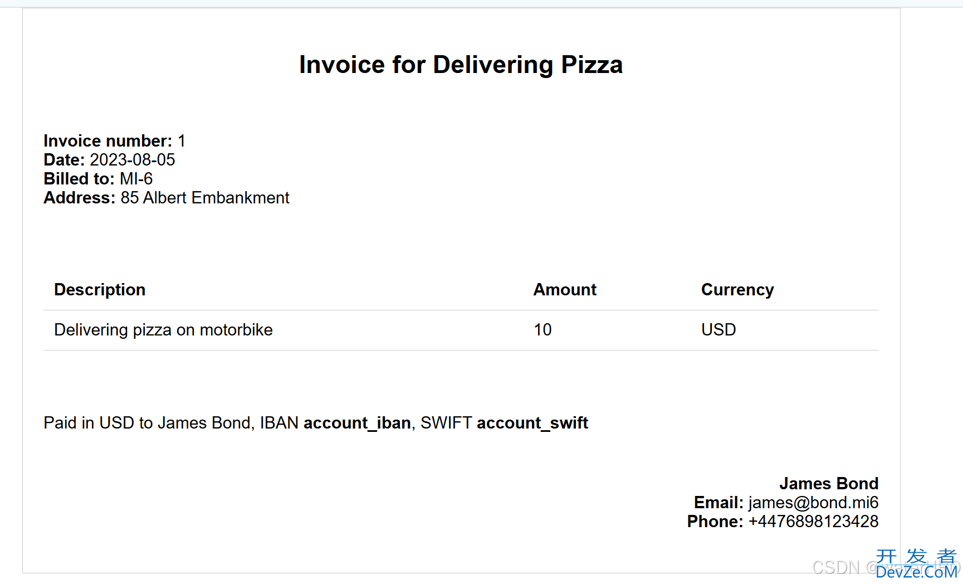Click the email james@bond.mi6
Screen dimensions: 963x584
tap(813, 503)
